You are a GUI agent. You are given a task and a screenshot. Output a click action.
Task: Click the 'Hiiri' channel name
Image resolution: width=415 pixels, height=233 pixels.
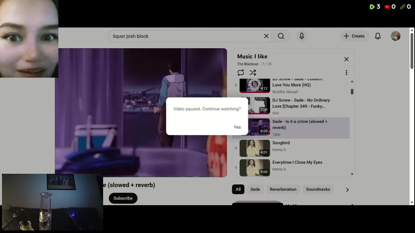276,113
